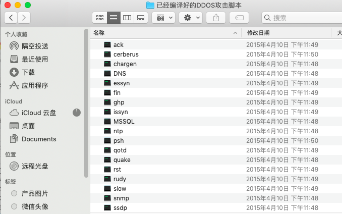Select the essyn file icon
Screen dimensions: 342x214
(107, 83)
